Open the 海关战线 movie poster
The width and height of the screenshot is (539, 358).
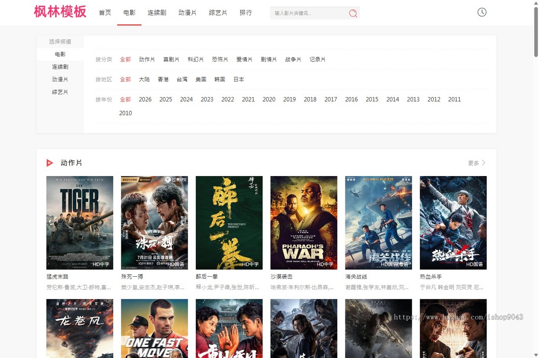[379, 223]
